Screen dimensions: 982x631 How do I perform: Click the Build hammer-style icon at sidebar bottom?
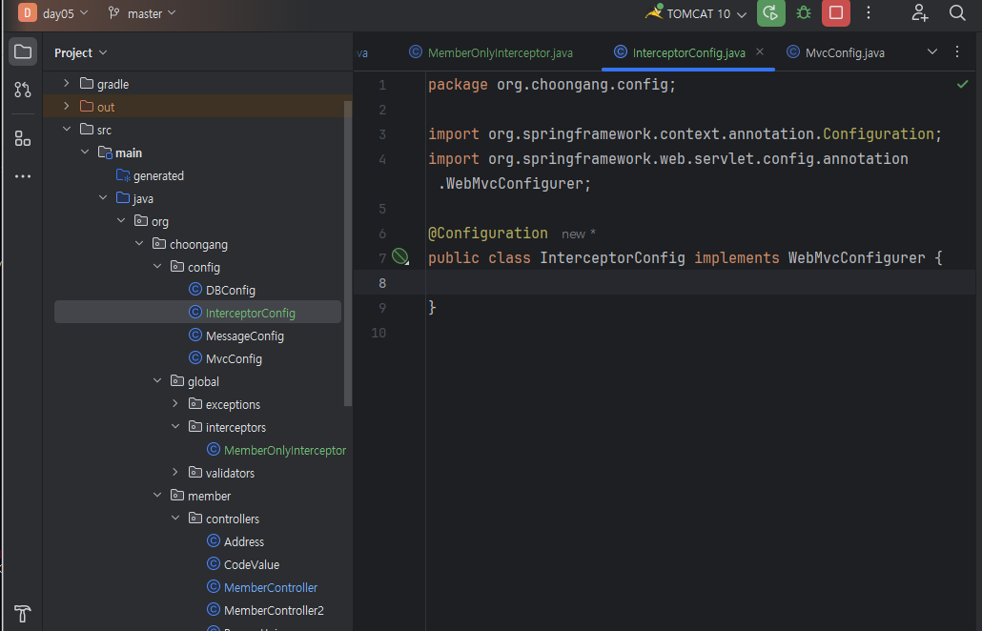23,614
